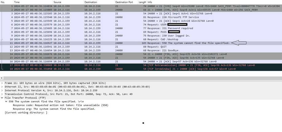
Task: Sort by the Time column header
Action: [33, 2]
